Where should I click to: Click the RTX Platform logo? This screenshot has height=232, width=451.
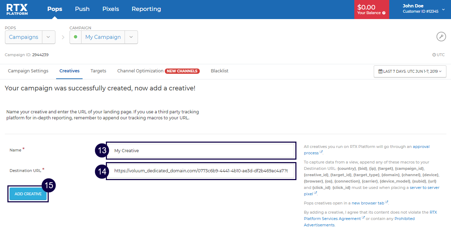click(17, 10)
